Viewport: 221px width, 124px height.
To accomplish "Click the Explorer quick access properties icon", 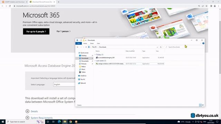I will point(81,40).
